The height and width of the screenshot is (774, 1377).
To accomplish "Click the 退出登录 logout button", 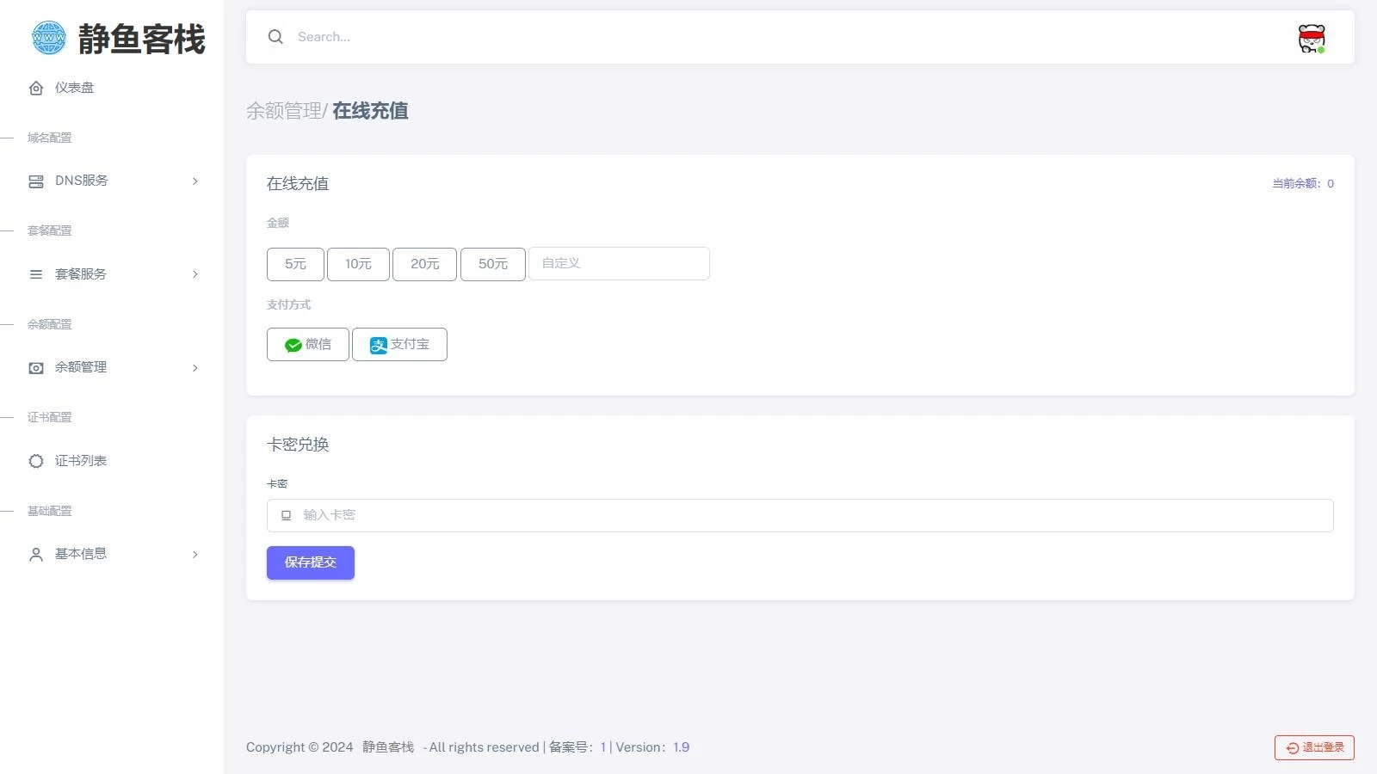I will 1314,747.
